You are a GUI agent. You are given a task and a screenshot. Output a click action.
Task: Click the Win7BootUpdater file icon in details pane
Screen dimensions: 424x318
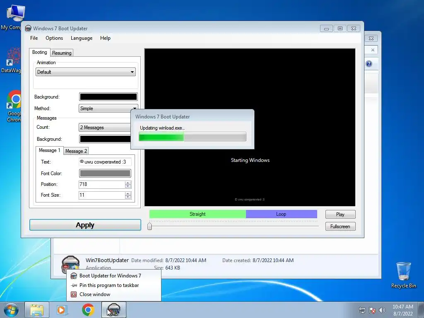(x=71, y=265)
